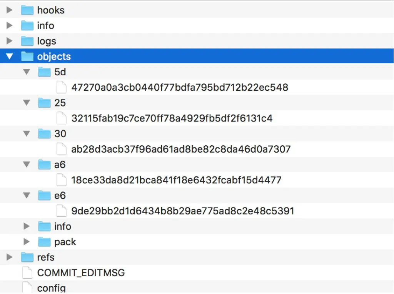Screen dimensions: 394x294
Task: Collapse the e6 folder triangle
Action: click(x=27, y=195)
